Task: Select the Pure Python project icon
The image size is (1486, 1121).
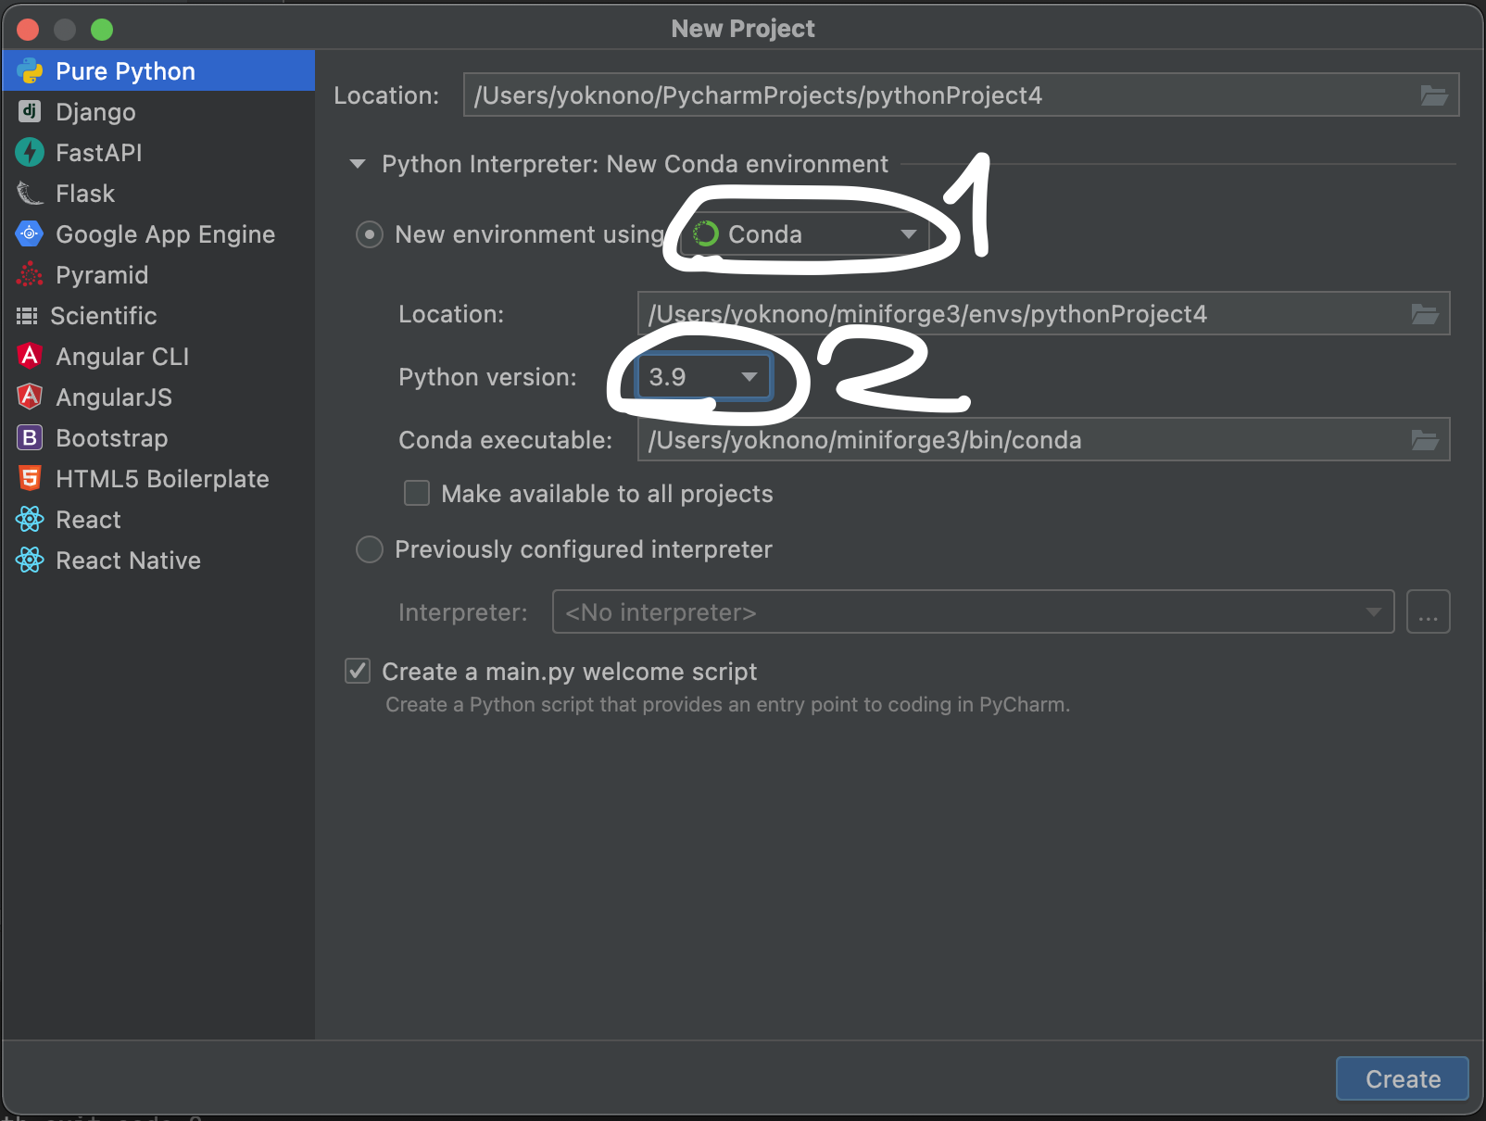Action: click(30, 71)
